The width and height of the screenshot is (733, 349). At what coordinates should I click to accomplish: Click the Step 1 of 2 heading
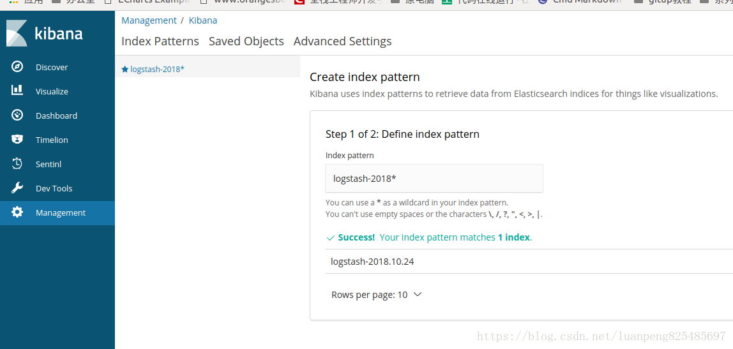pos(402,134)
